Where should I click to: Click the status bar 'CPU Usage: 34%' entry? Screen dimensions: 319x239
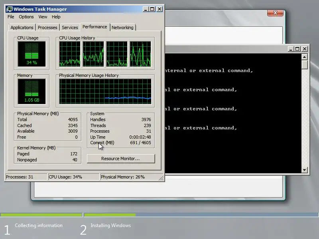tap(74, 177)
